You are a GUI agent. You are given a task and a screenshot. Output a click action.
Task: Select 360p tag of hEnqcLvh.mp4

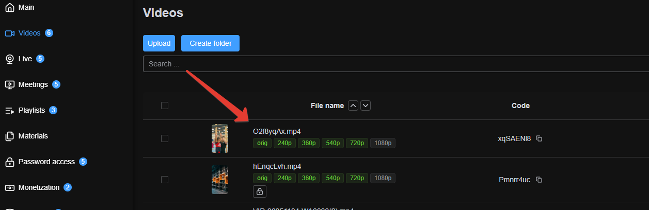click(308, 178)
